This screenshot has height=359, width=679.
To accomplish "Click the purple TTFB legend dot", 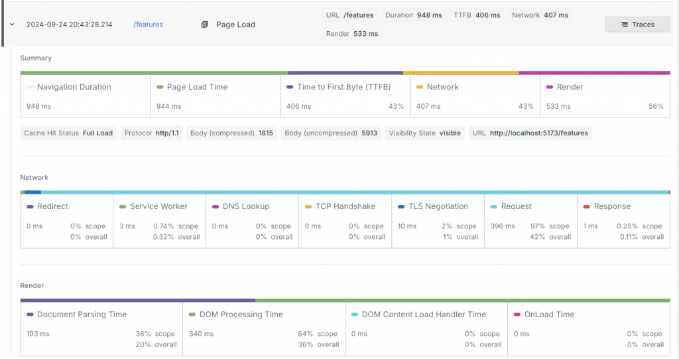I will (x=290, y=87).
